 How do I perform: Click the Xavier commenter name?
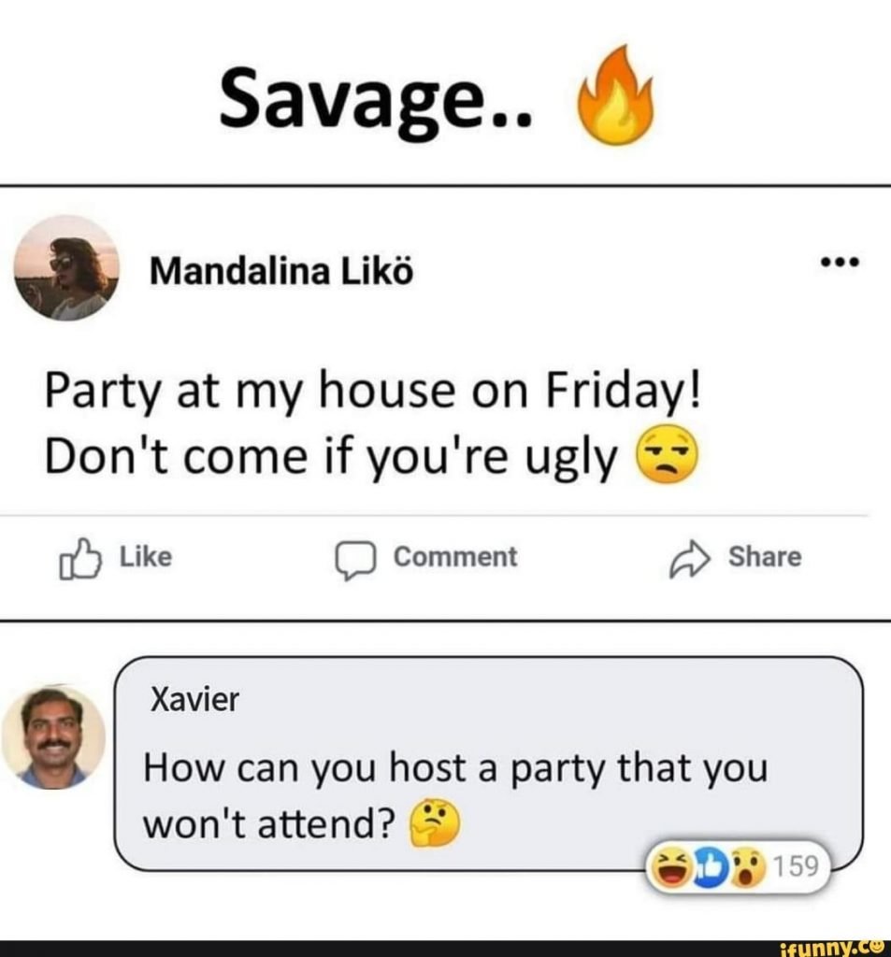click(x=194, y=699)
